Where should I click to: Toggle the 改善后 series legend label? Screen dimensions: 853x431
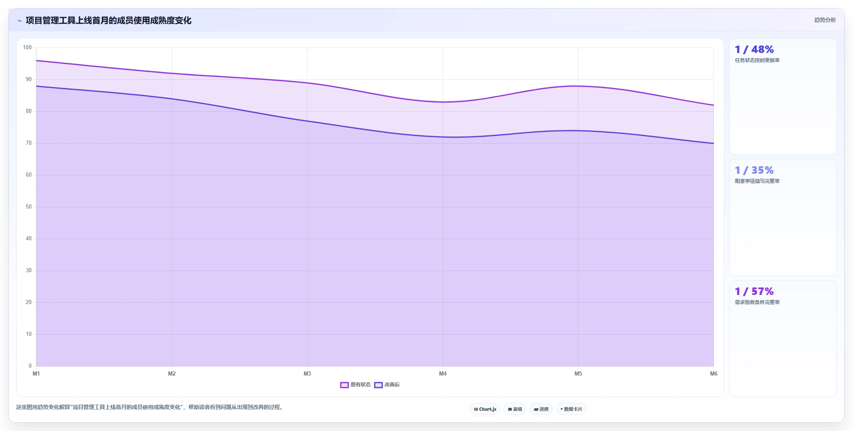[x=392, y=385]
